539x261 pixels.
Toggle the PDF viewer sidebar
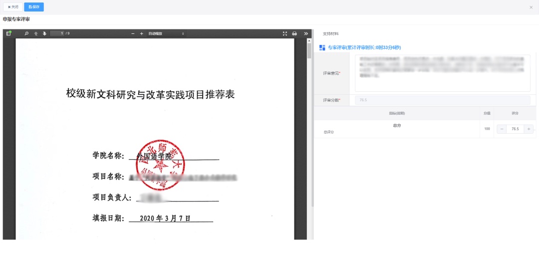coord(8,33)
